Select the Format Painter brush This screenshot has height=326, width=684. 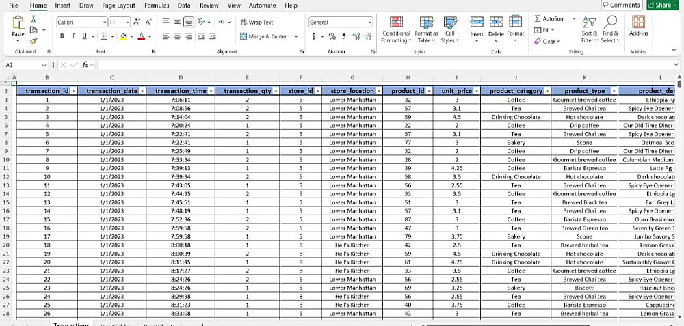point(34,40)
